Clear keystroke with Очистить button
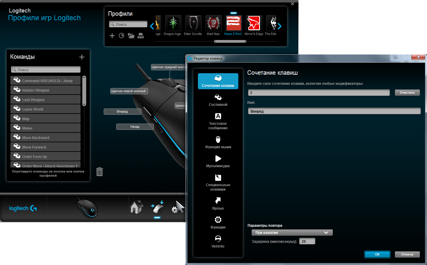The height and width of the screenshot is (265, 427). 407,93
